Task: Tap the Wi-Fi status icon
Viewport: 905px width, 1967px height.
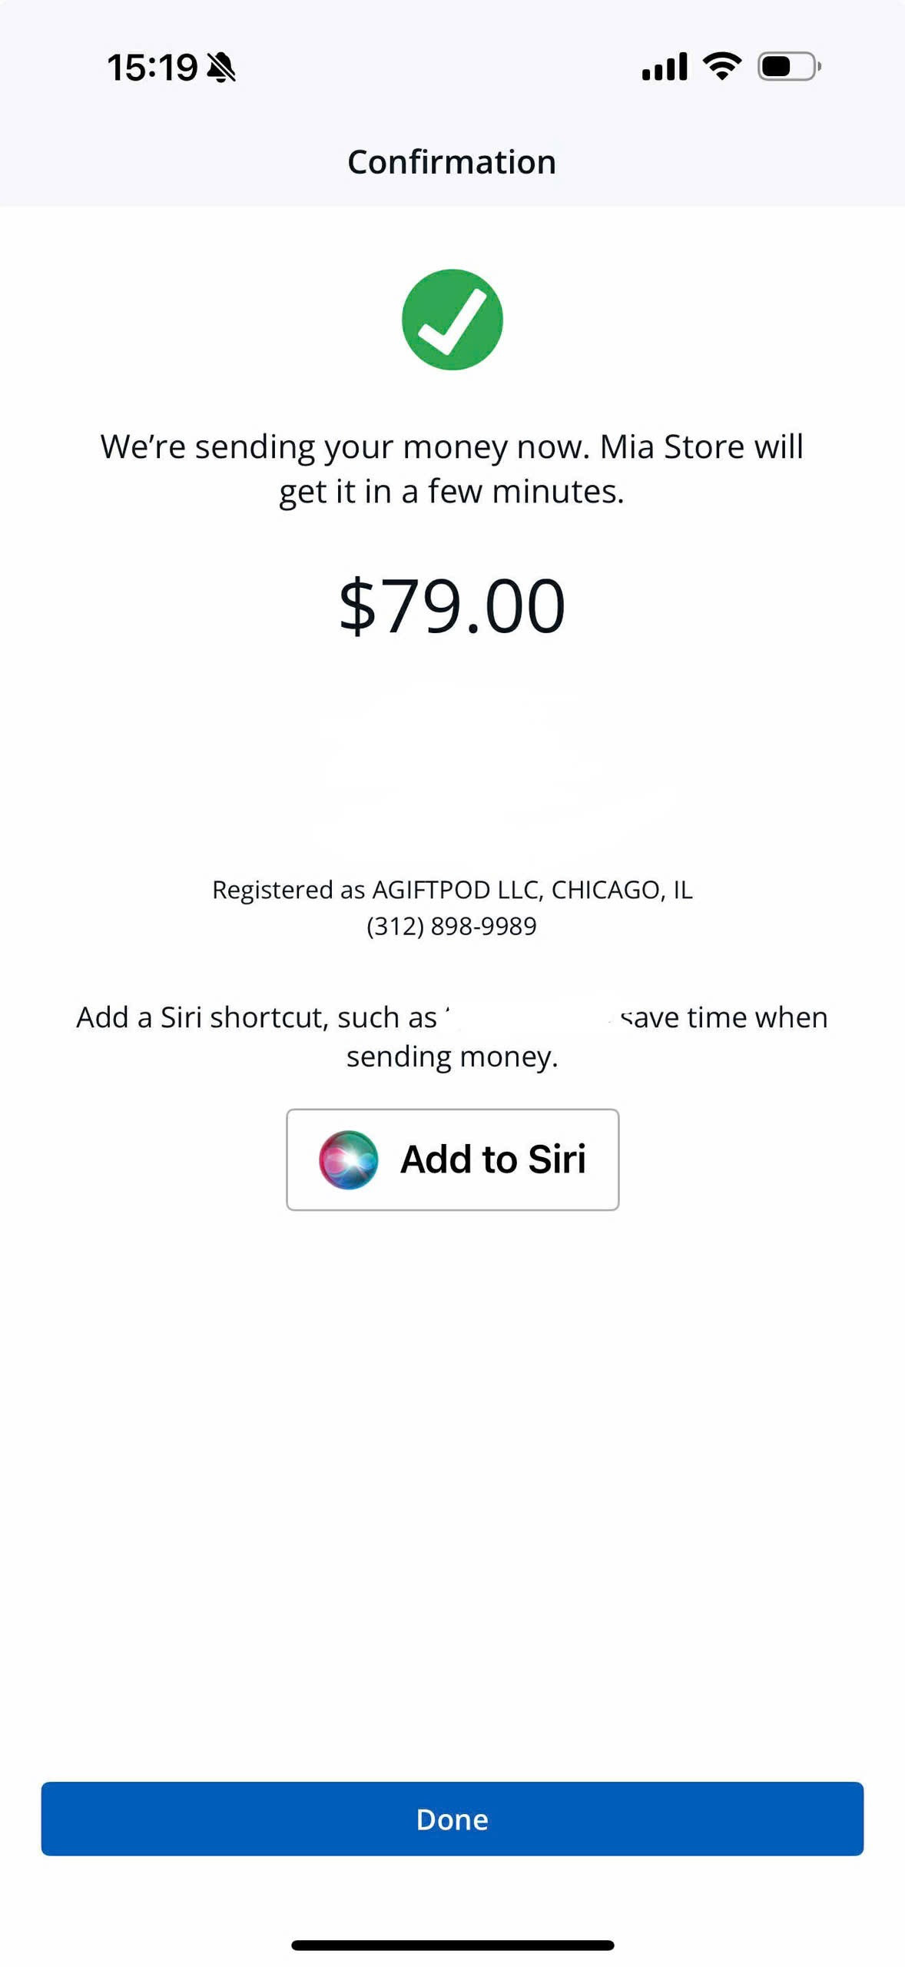Action: click(x=722, y=66)
